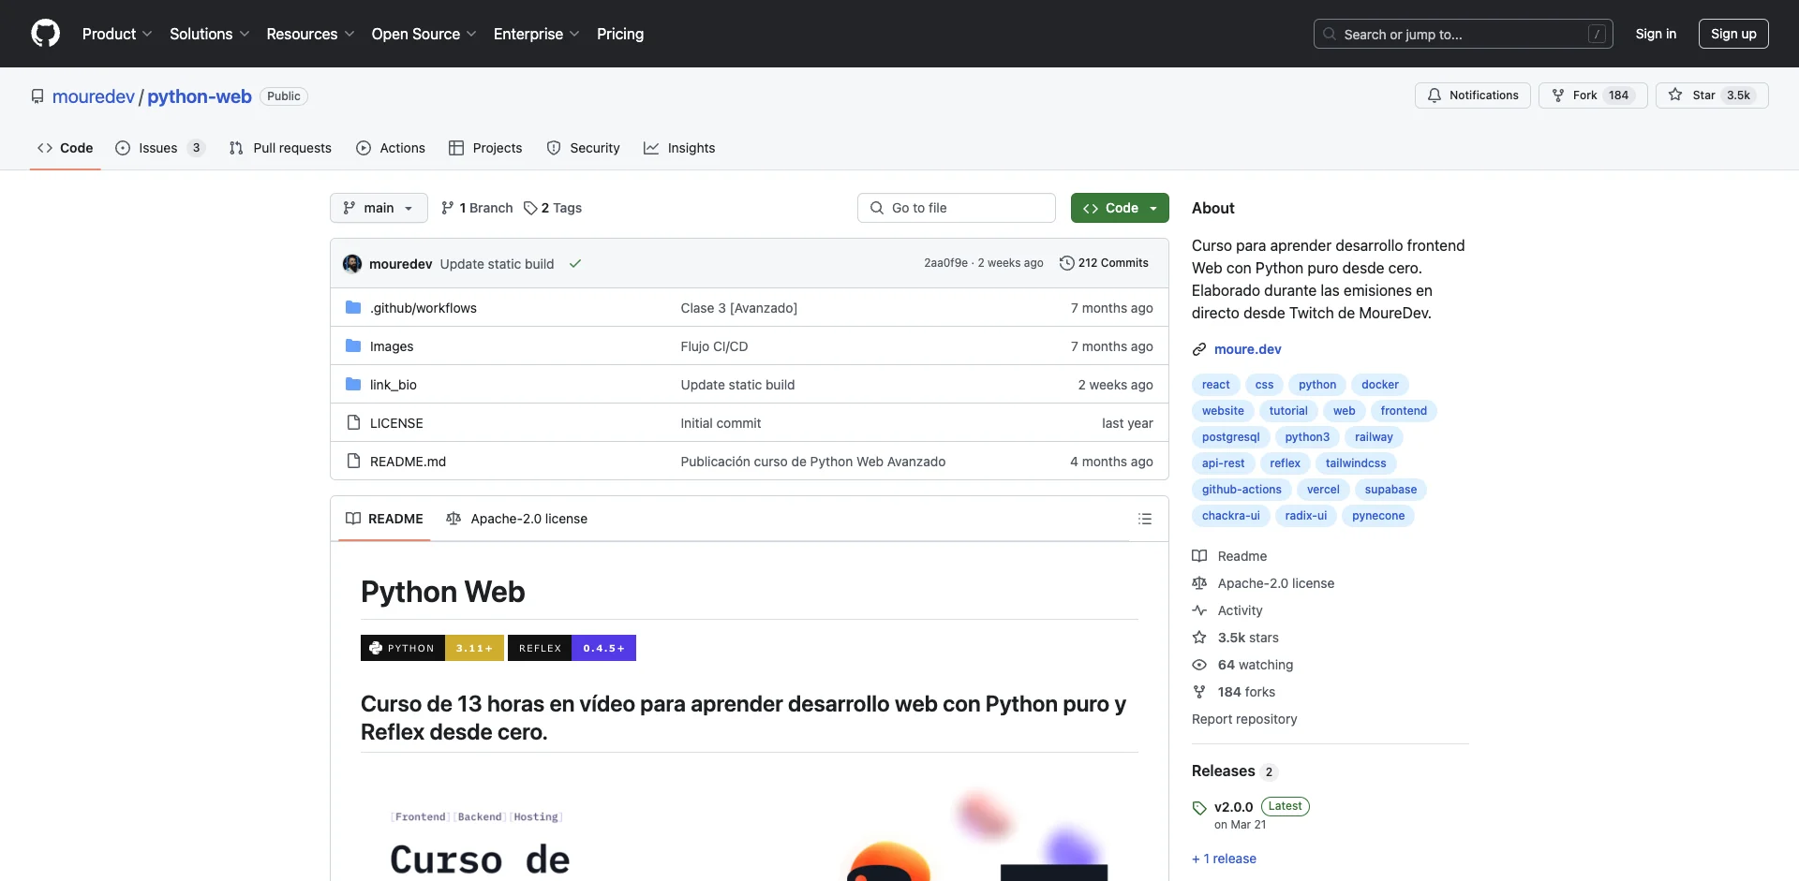Click the Notifications button
The image size is (1799, 881).
tap(1473, 95)
